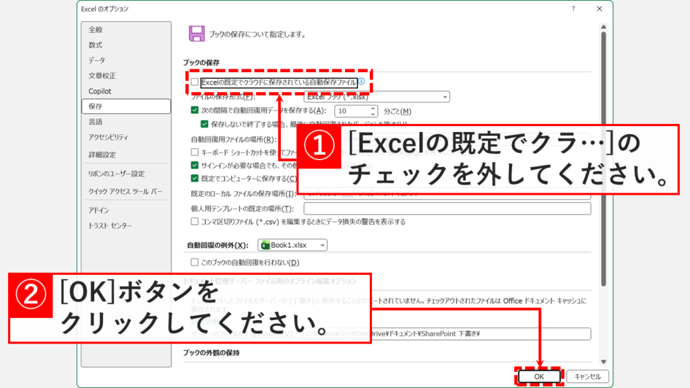Close the Excel のオプション dialog
This screenshot has height=388, width=690.
(x=599, y=9)
